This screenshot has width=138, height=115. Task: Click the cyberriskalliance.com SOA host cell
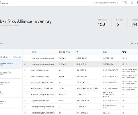(40, 101)
